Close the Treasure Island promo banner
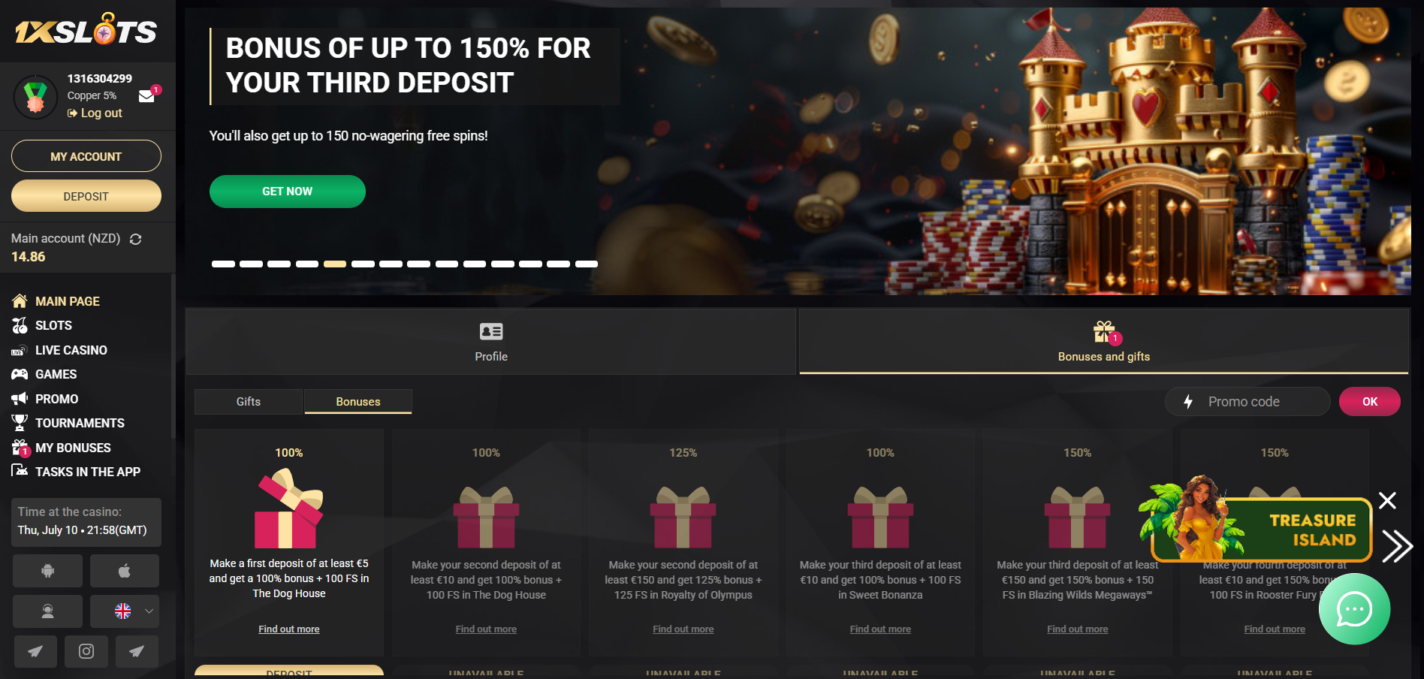The width and height of the screenshot is (1424, 679). pyautogui.click(x=1387, y=500)
